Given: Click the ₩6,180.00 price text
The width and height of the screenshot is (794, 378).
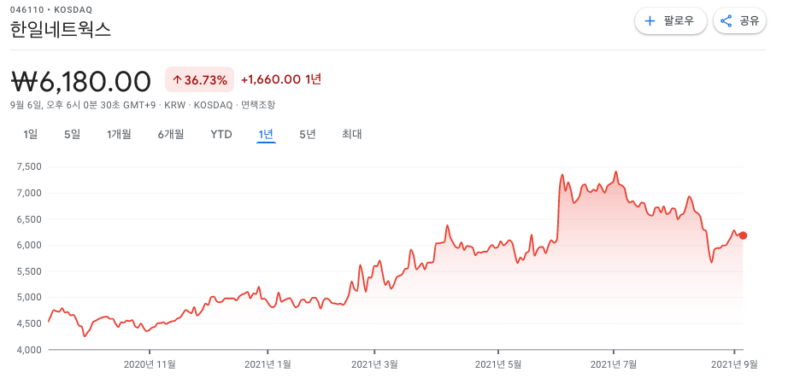Looking at the screenshot, I should pyautogui.click(x=81, y=81).
